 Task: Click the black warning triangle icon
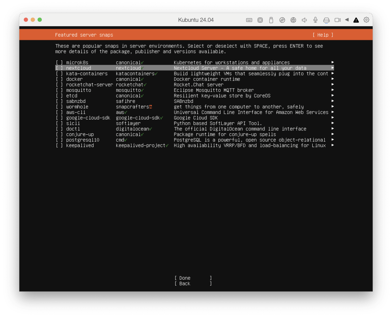click(356, 20)
